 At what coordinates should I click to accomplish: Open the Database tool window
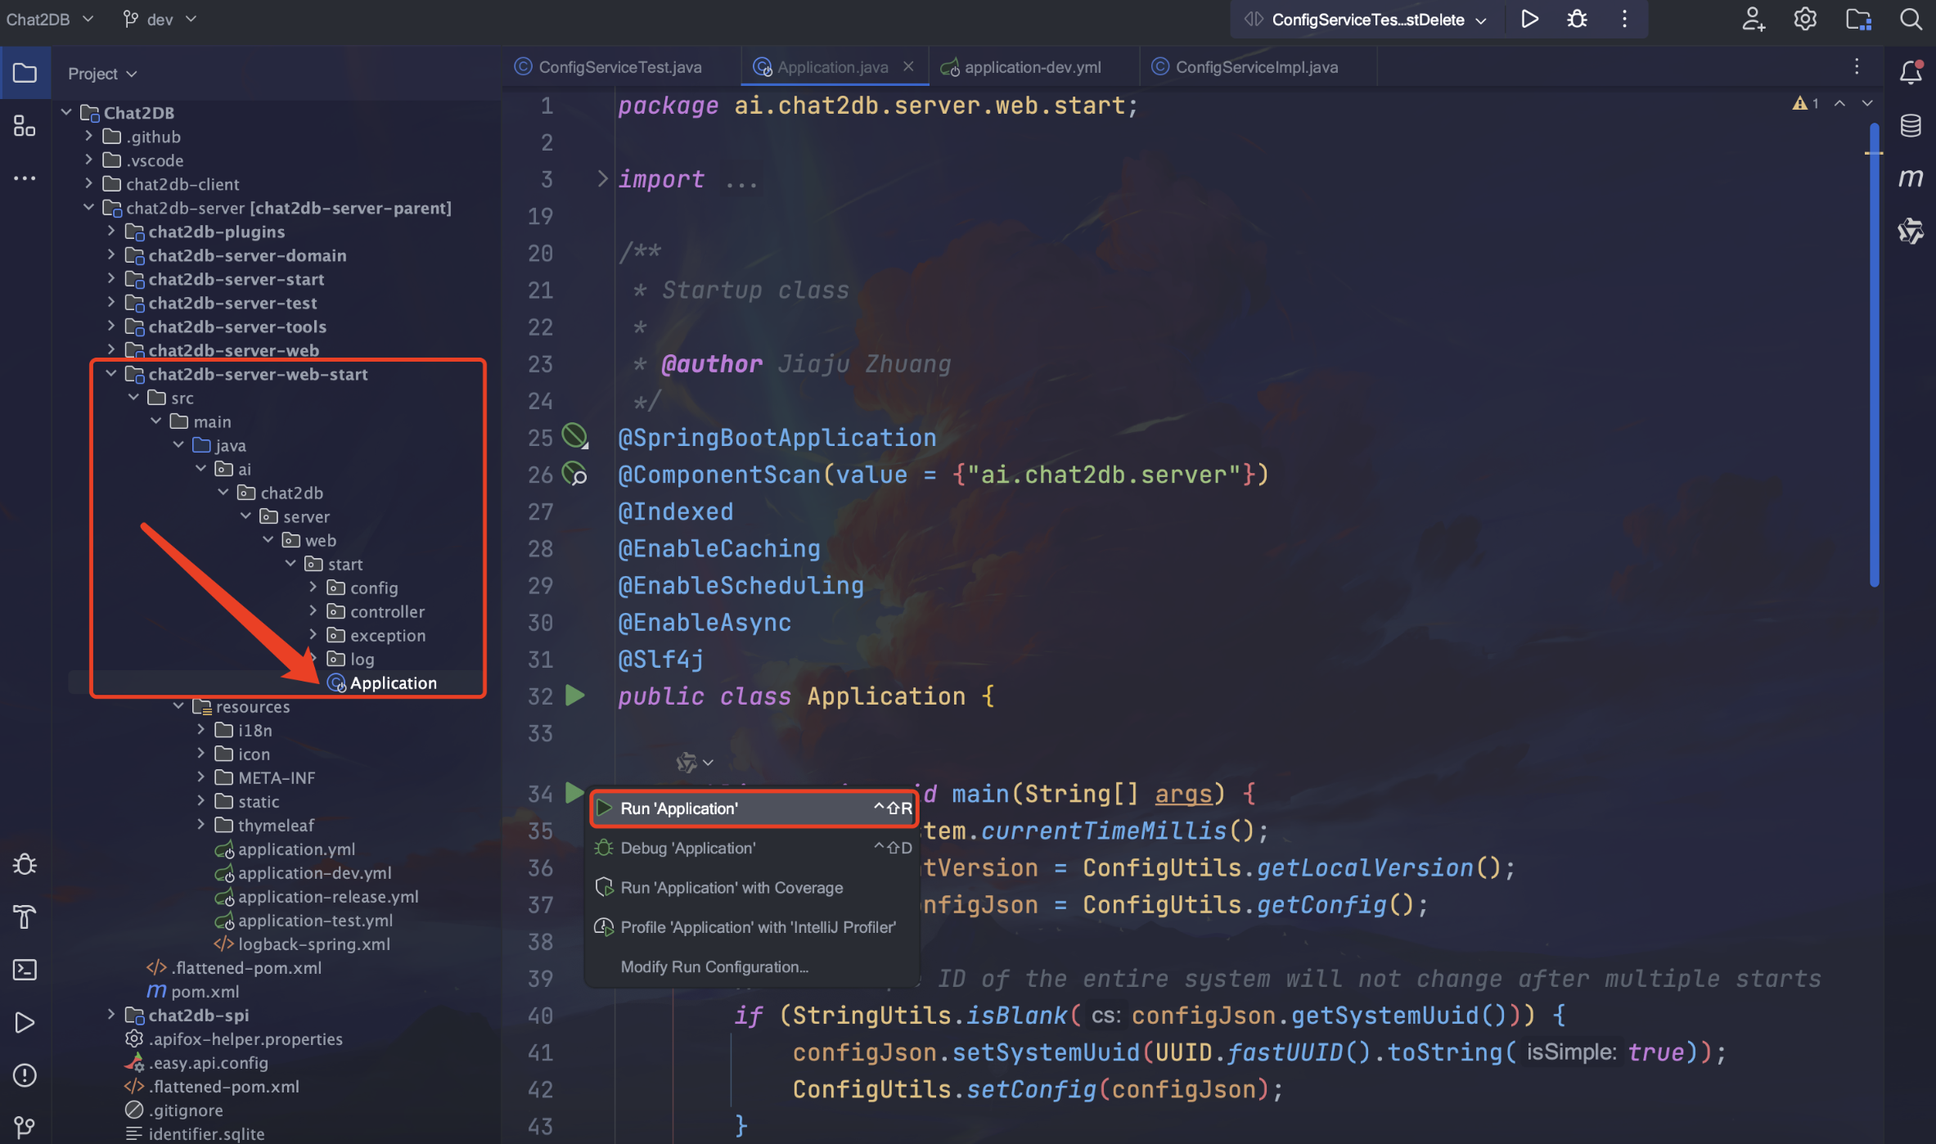[1911, 125]
